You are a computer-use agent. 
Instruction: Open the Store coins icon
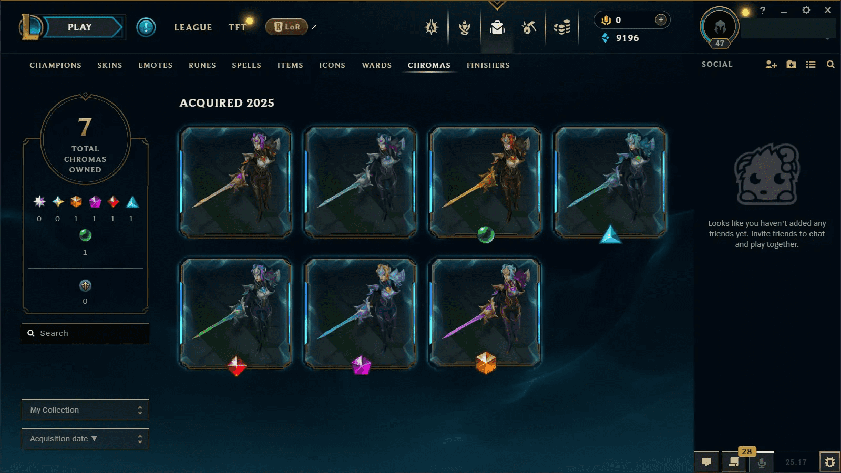coord(562,27)
